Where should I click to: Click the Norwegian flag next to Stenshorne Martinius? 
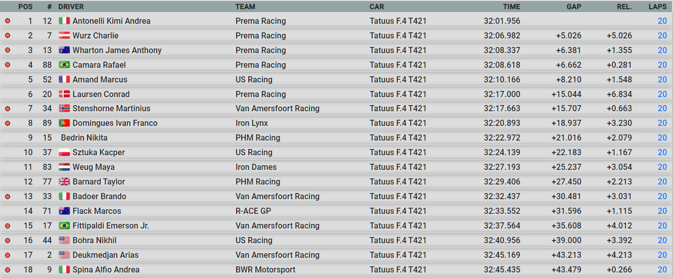click(64, 108)
